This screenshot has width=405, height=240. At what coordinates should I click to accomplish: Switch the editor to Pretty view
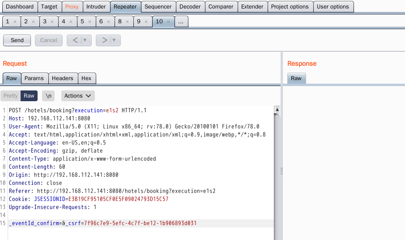coord(11,96)
